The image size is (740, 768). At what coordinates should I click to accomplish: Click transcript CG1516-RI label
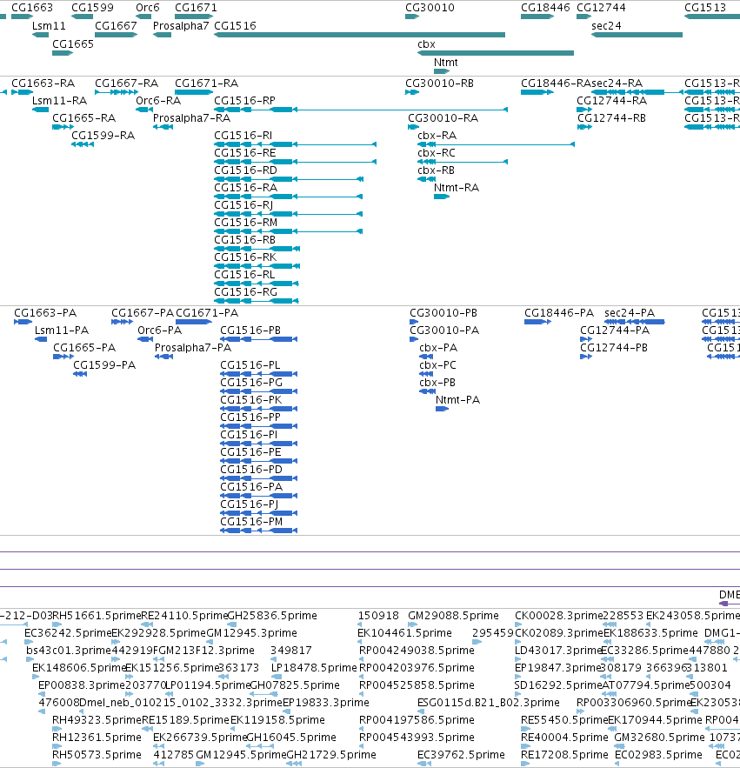tap(243, 135)
